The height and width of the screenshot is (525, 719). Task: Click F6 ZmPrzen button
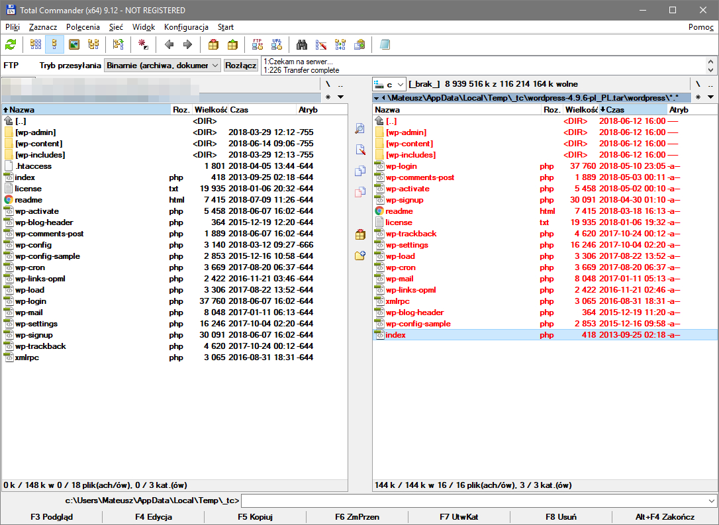pyautogui.click(x=358, y=517)
